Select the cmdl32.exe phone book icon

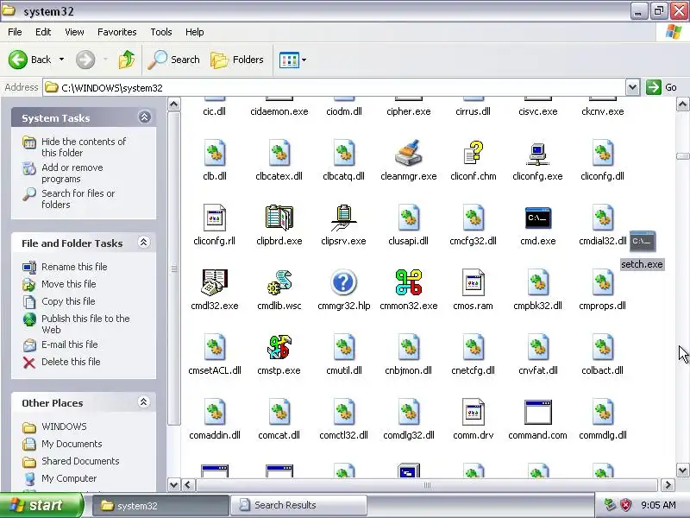215,282
